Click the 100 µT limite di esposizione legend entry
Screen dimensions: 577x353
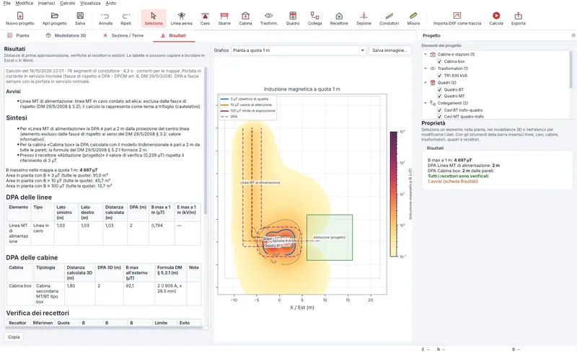(x=247, y=111)
